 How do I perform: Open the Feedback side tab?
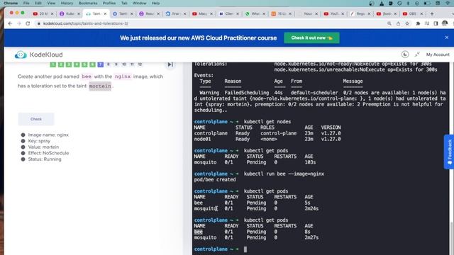click(x=449, y=152)
